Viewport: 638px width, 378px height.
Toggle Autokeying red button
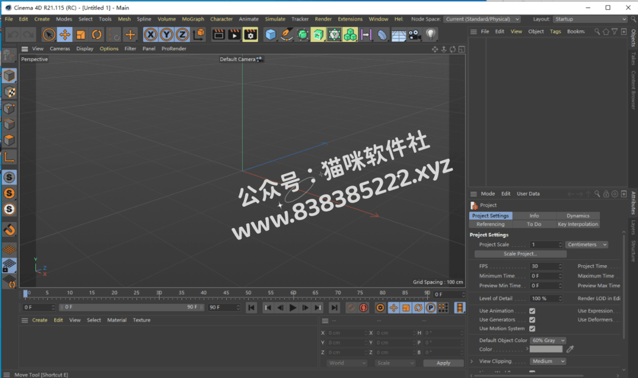tap(363, 308)
